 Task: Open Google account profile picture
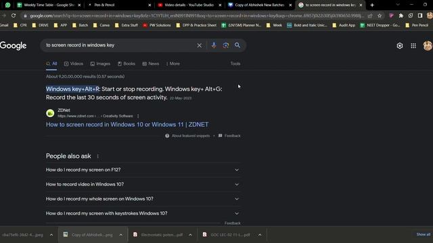[x=428, y=46]
